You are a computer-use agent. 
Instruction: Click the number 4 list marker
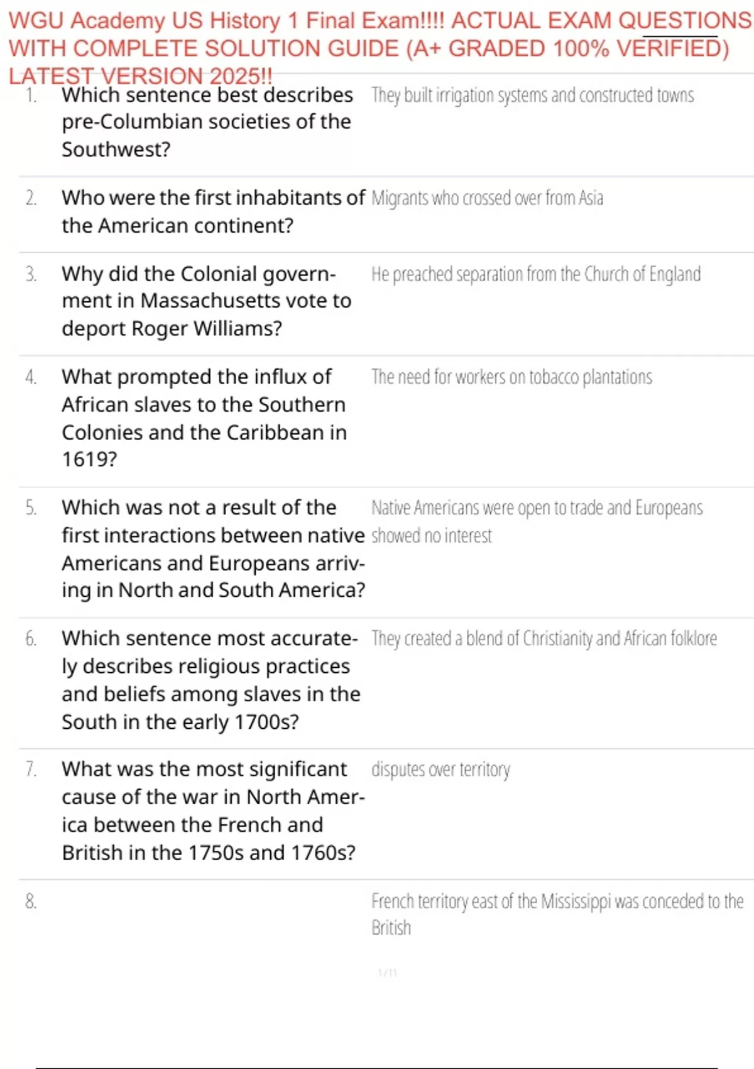click(x=31, y=377)
